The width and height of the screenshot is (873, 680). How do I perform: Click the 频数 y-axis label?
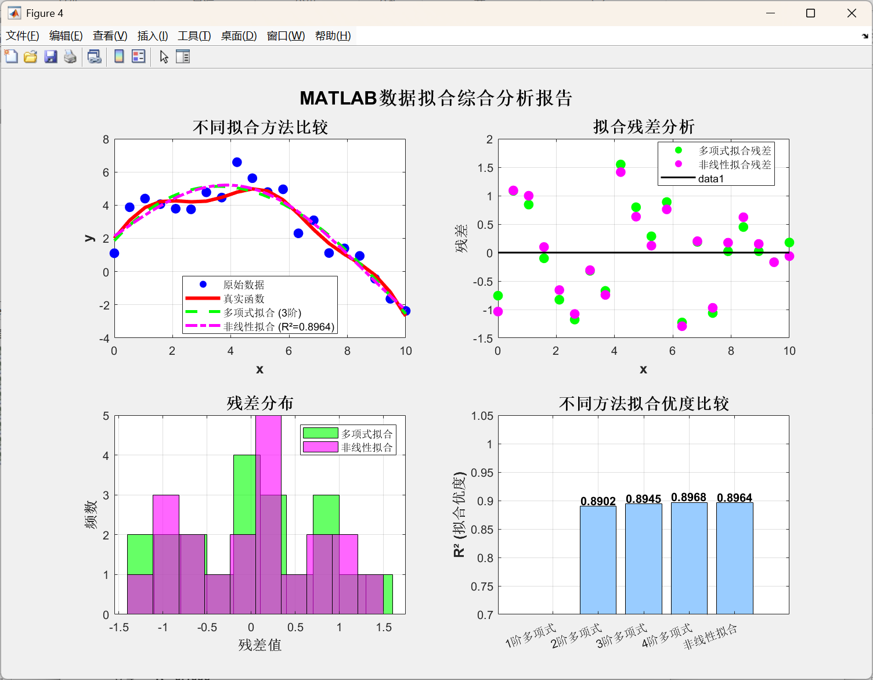coord(91,515)
